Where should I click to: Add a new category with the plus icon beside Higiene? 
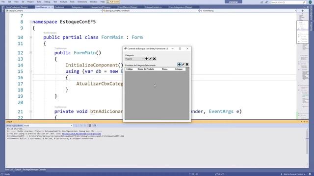tap(146, 59)
